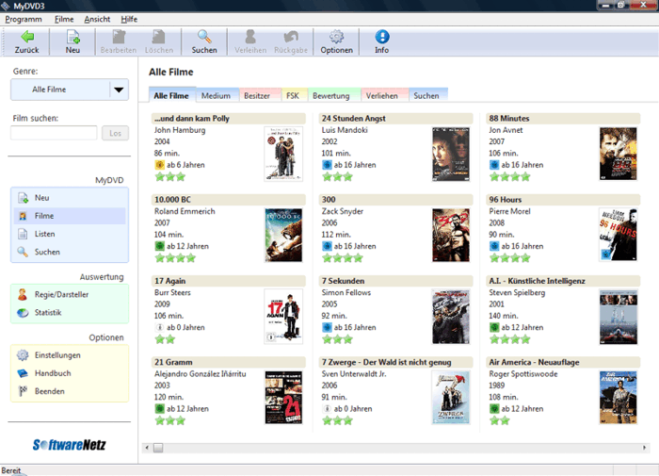Select the 17 Again cover image

[x=283, y=316]
